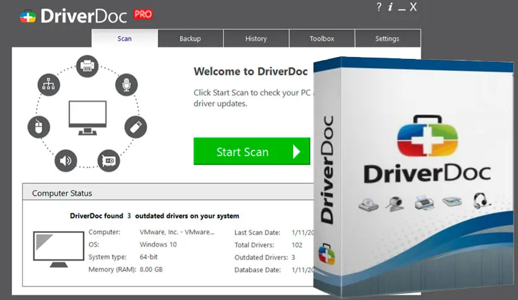Select the mouse device icon
This screenshot has width=518, height=300.
39,128
